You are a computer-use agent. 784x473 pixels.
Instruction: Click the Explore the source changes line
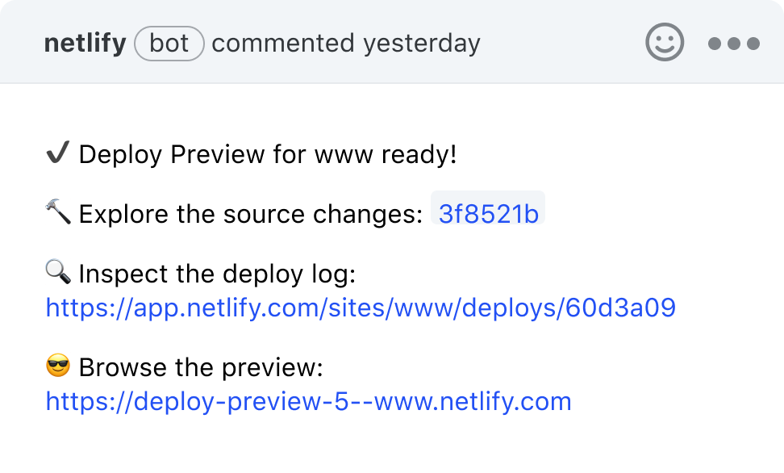[x=242, y=212]
